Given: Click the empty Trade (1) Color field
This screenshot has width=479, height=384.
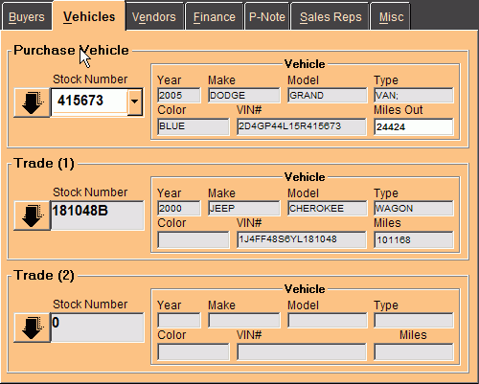Looking at the screenshot, I should click(194, 239).
